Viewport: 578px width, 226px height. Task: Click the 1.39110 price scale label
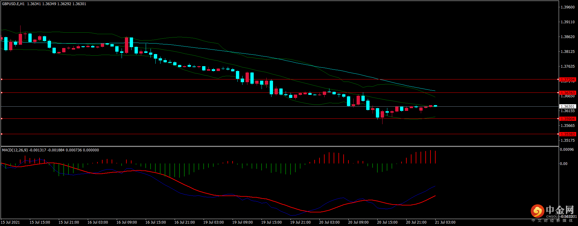(567, 22)
